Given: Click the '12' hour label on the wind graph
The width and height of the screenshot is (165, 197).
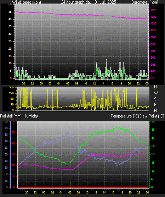Looking at the screenshot, I should (x=94, y=83).
